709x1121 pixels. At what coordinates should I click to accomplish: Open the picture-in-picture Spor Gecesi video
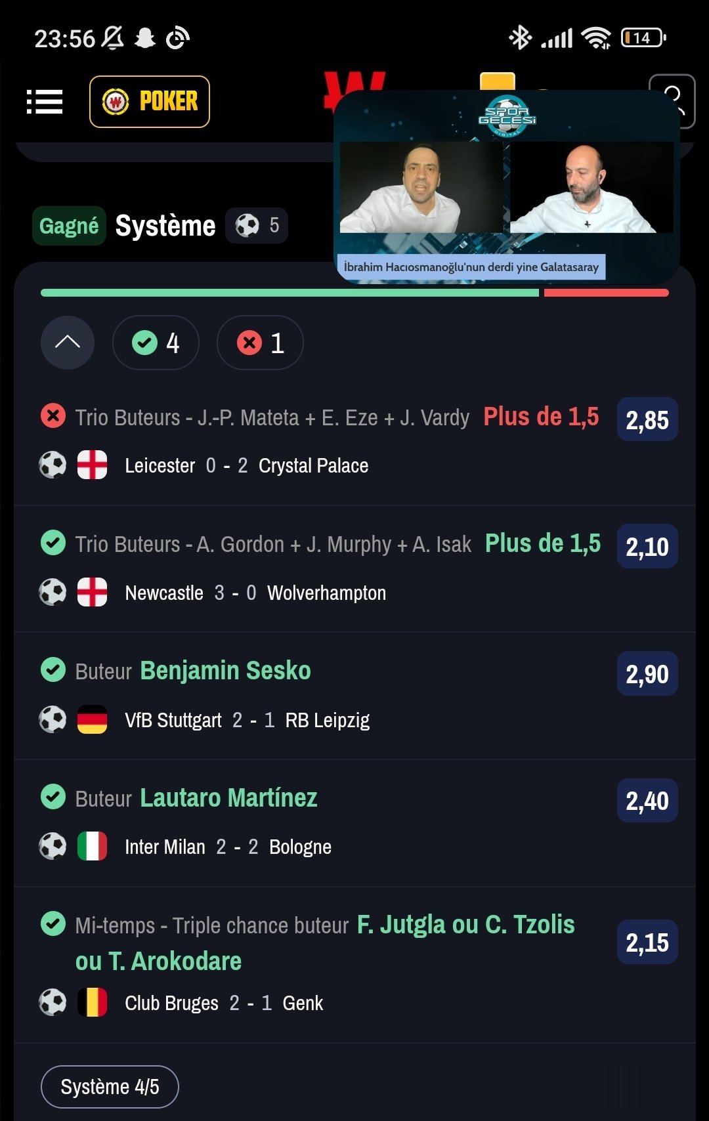[506, 187]
